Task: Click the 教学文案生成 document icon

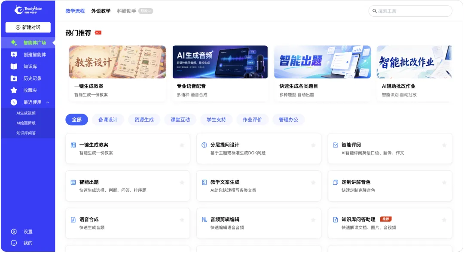Action: (x=204, y=182)
